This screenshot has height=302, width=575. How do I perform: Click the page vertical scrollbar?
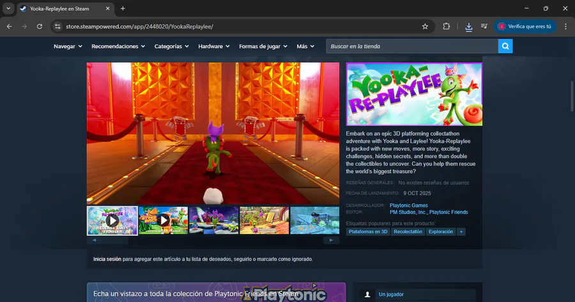click(572, 96)
